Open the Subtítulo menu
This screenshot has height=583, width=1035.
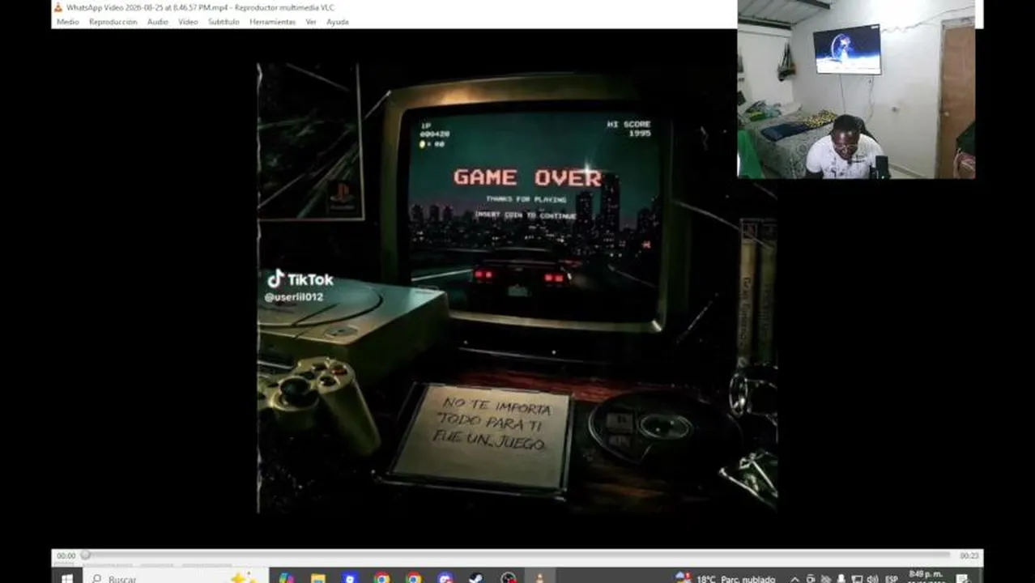224,22
